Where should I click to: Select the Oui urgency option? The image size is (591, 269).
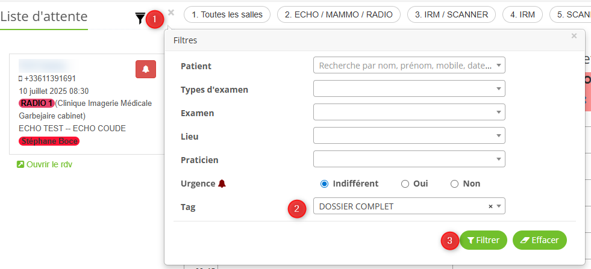point(405,184)
